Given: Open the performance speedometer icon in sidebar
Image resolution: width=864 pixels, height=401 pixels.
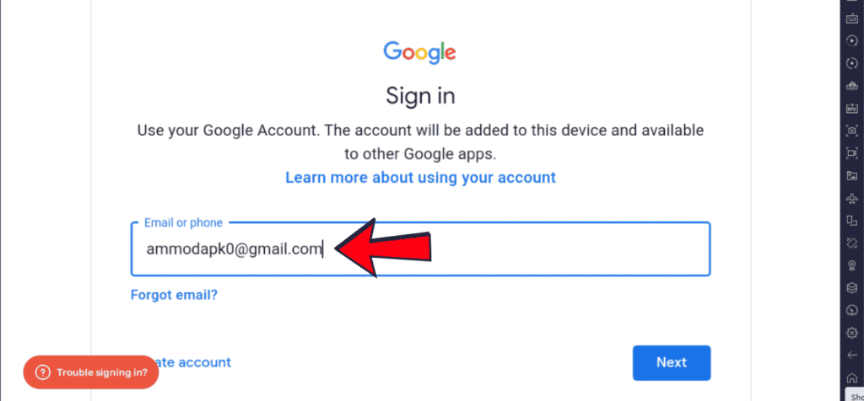Looking at the screenshot, I should 852,310.
